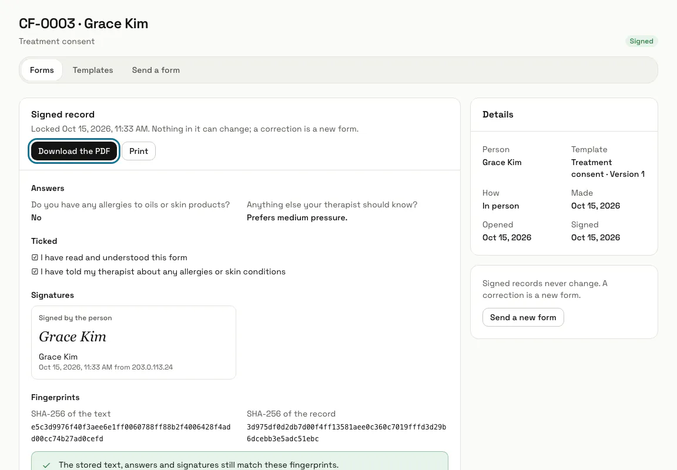
Task: Click the 'Ticked' section heading
Action: click(x=44, y=241)
